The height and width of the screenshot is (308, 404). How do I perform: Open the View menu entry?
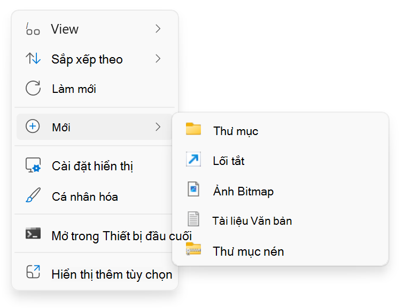click(x=95, y=29)
